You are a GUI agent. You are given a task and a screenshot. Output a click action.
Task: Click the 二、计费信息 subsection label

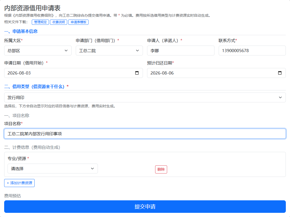(32, 147)
